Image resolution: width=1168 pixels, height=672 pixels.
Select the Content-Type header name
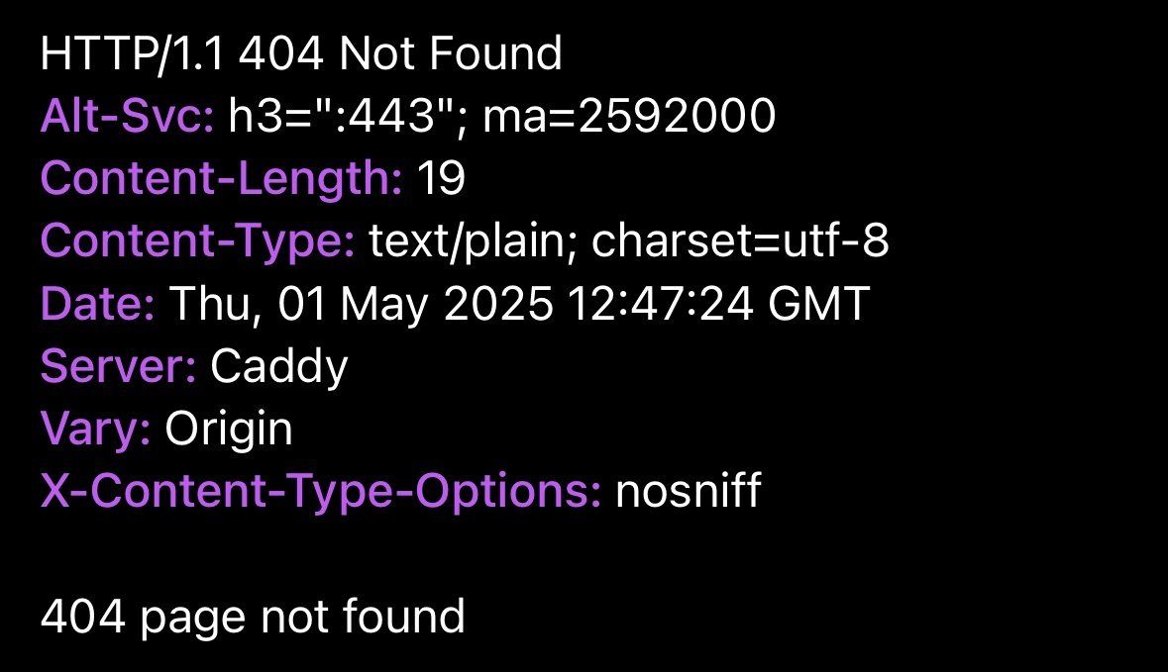tap(197, 241)
